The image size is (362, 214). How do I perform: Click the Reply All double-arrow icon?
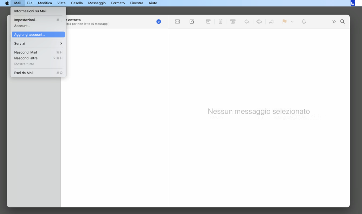(259, 22)
